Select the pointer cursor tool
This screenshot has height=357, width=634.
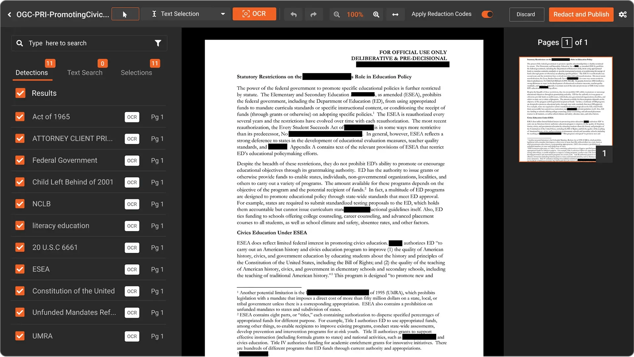coord(125,14)
